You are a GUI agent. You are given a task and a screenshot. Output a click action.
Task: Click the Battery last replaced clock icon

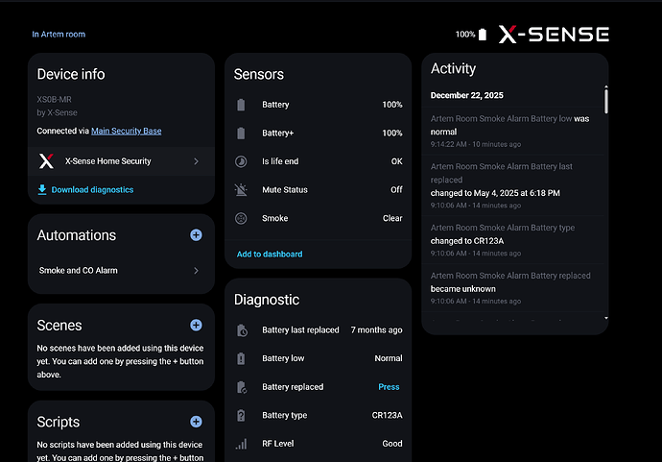(x=242, y=330)
